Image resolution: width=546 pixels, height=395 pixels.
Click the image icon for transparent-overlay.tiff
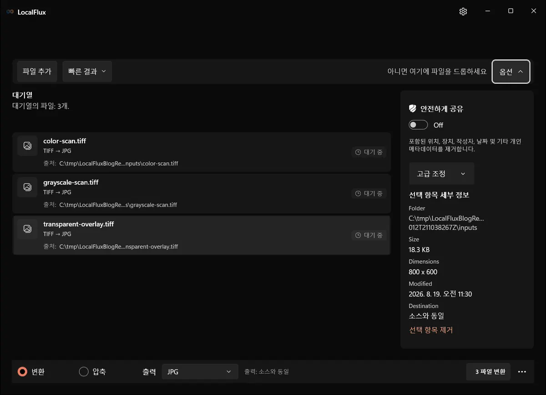click(27, 229)
